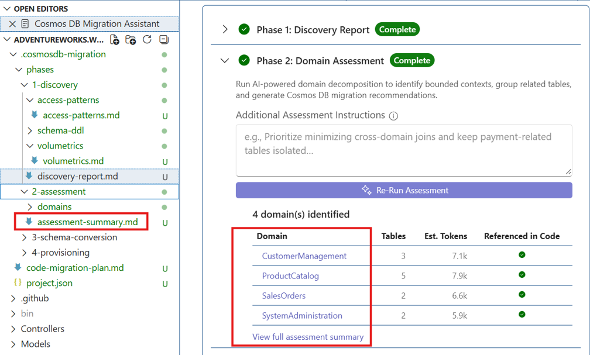The height and width of the screenshot is (355, 590).
Task: Open the SalesOrders domain link
Action: point(284,295)
